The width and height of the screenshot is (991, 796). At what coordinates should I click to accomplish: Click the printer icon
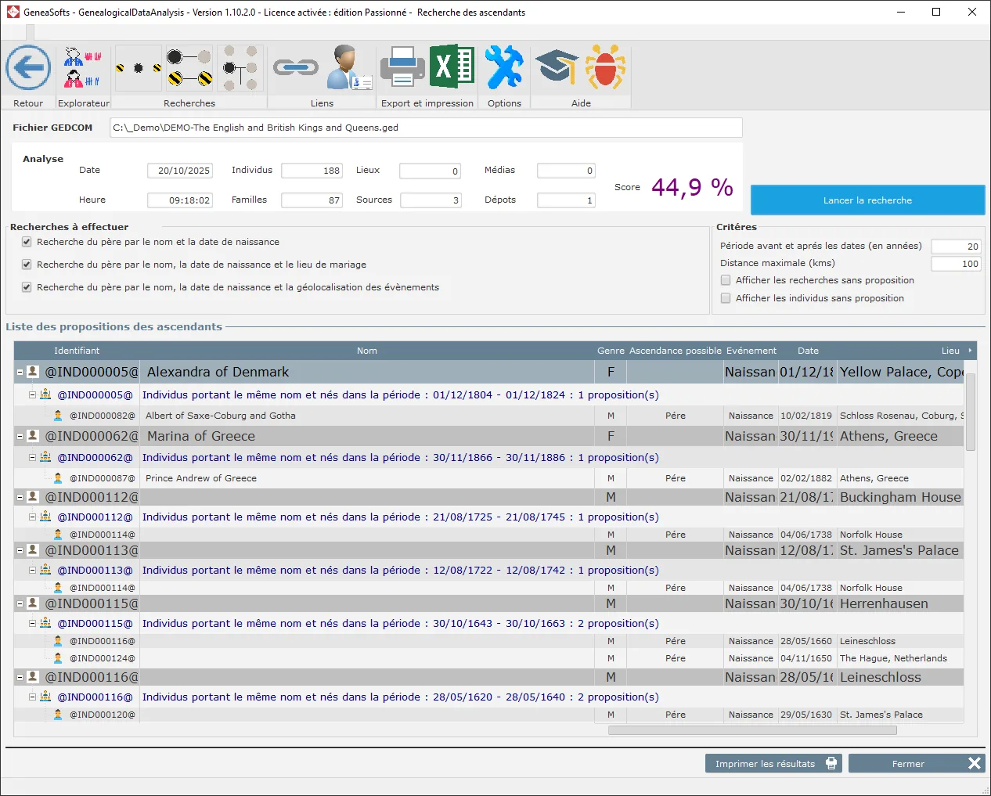coord(402,68)
